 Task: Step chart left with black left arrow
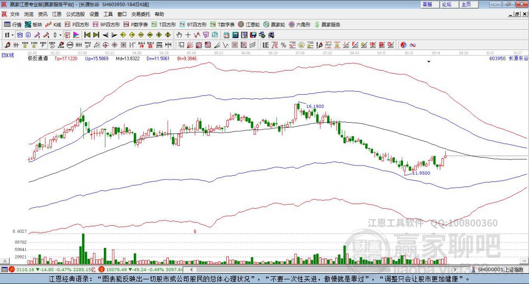[105, 35]
